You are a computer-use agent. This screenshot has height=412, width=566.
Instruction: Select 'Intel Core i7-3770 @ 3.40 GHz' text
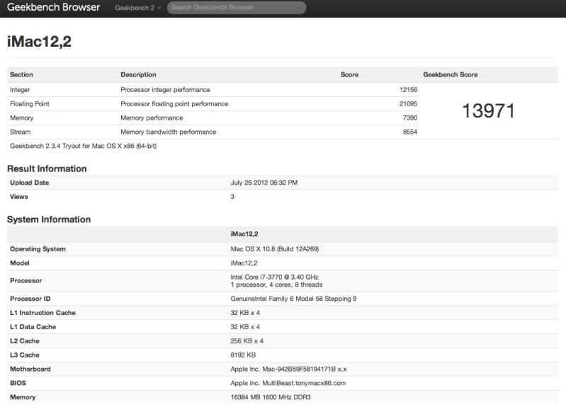274,277
